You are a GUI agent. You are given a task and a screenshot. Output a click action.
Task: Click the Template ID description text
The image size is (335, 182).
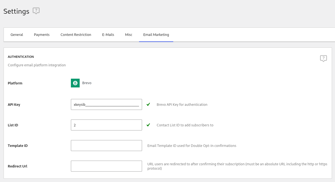pos(192,146)
